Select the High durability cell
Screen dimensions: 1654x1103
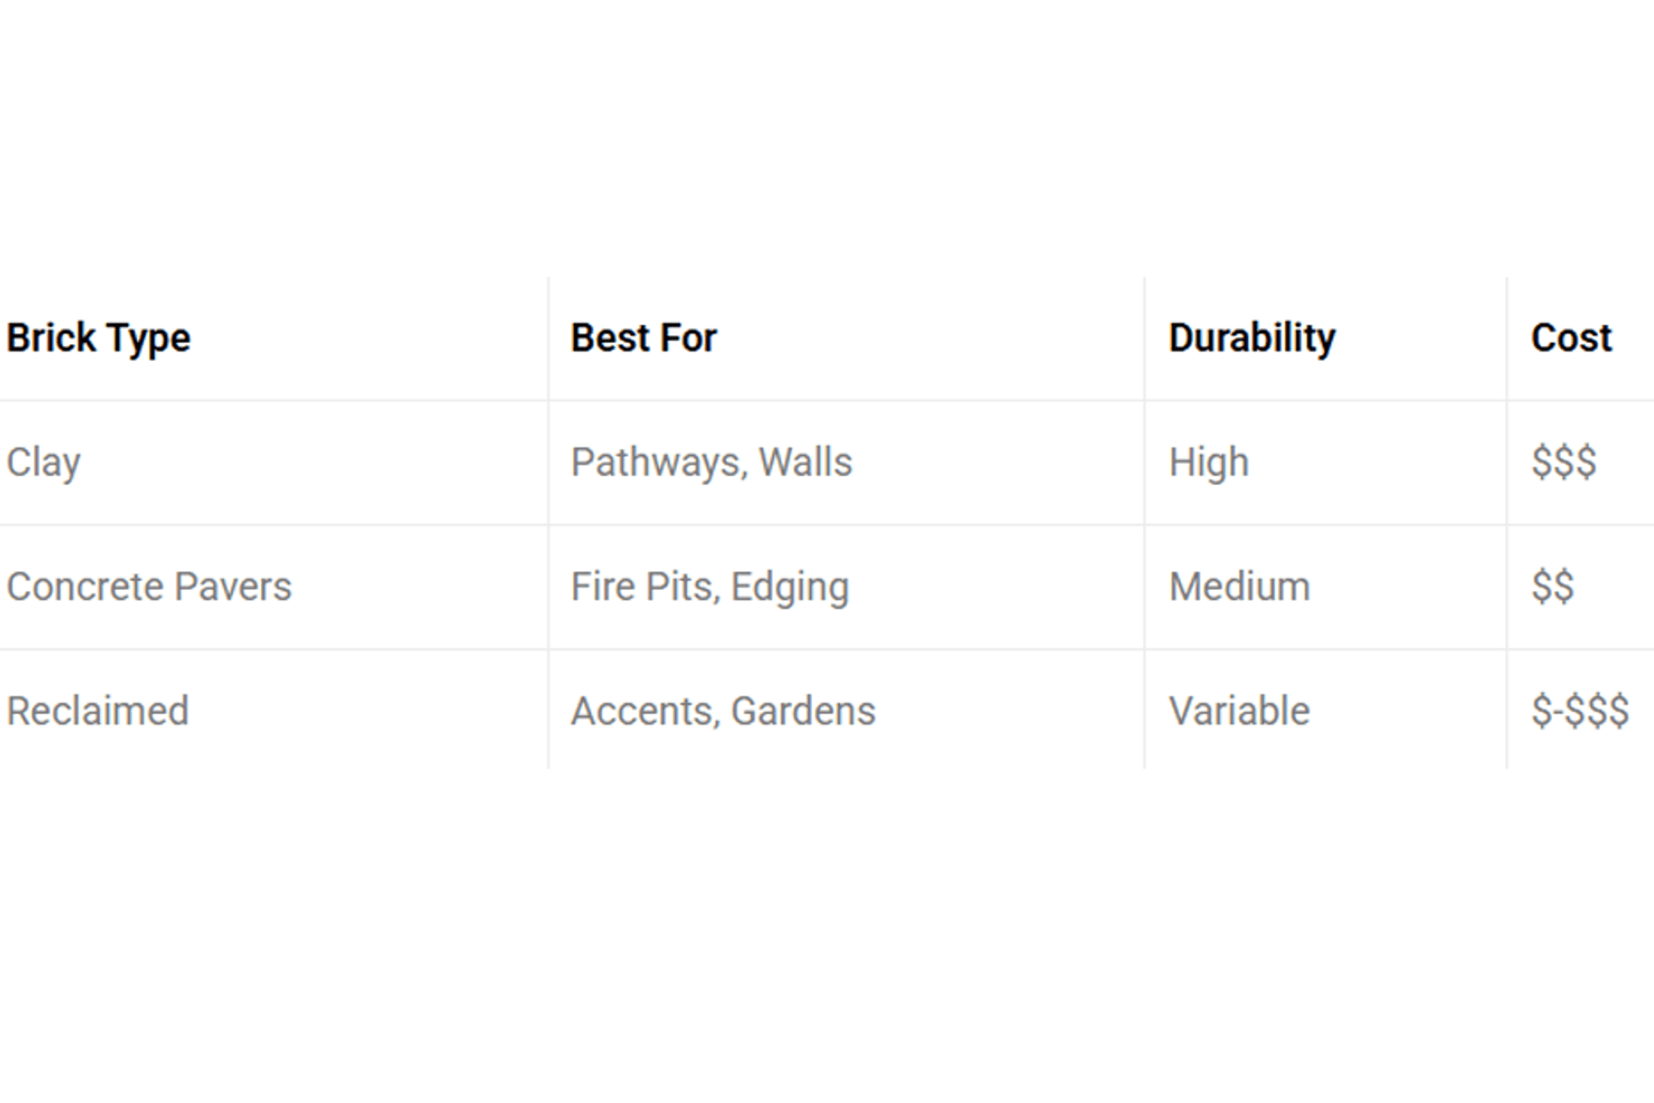coord(1209,463)
